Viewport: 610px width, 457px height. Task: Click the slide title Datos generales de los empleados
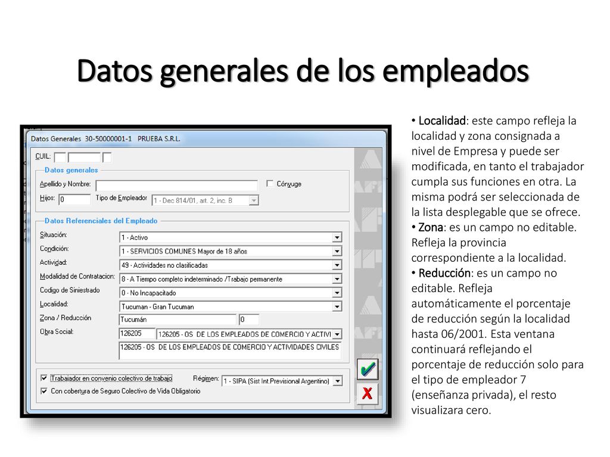point(303,71)
